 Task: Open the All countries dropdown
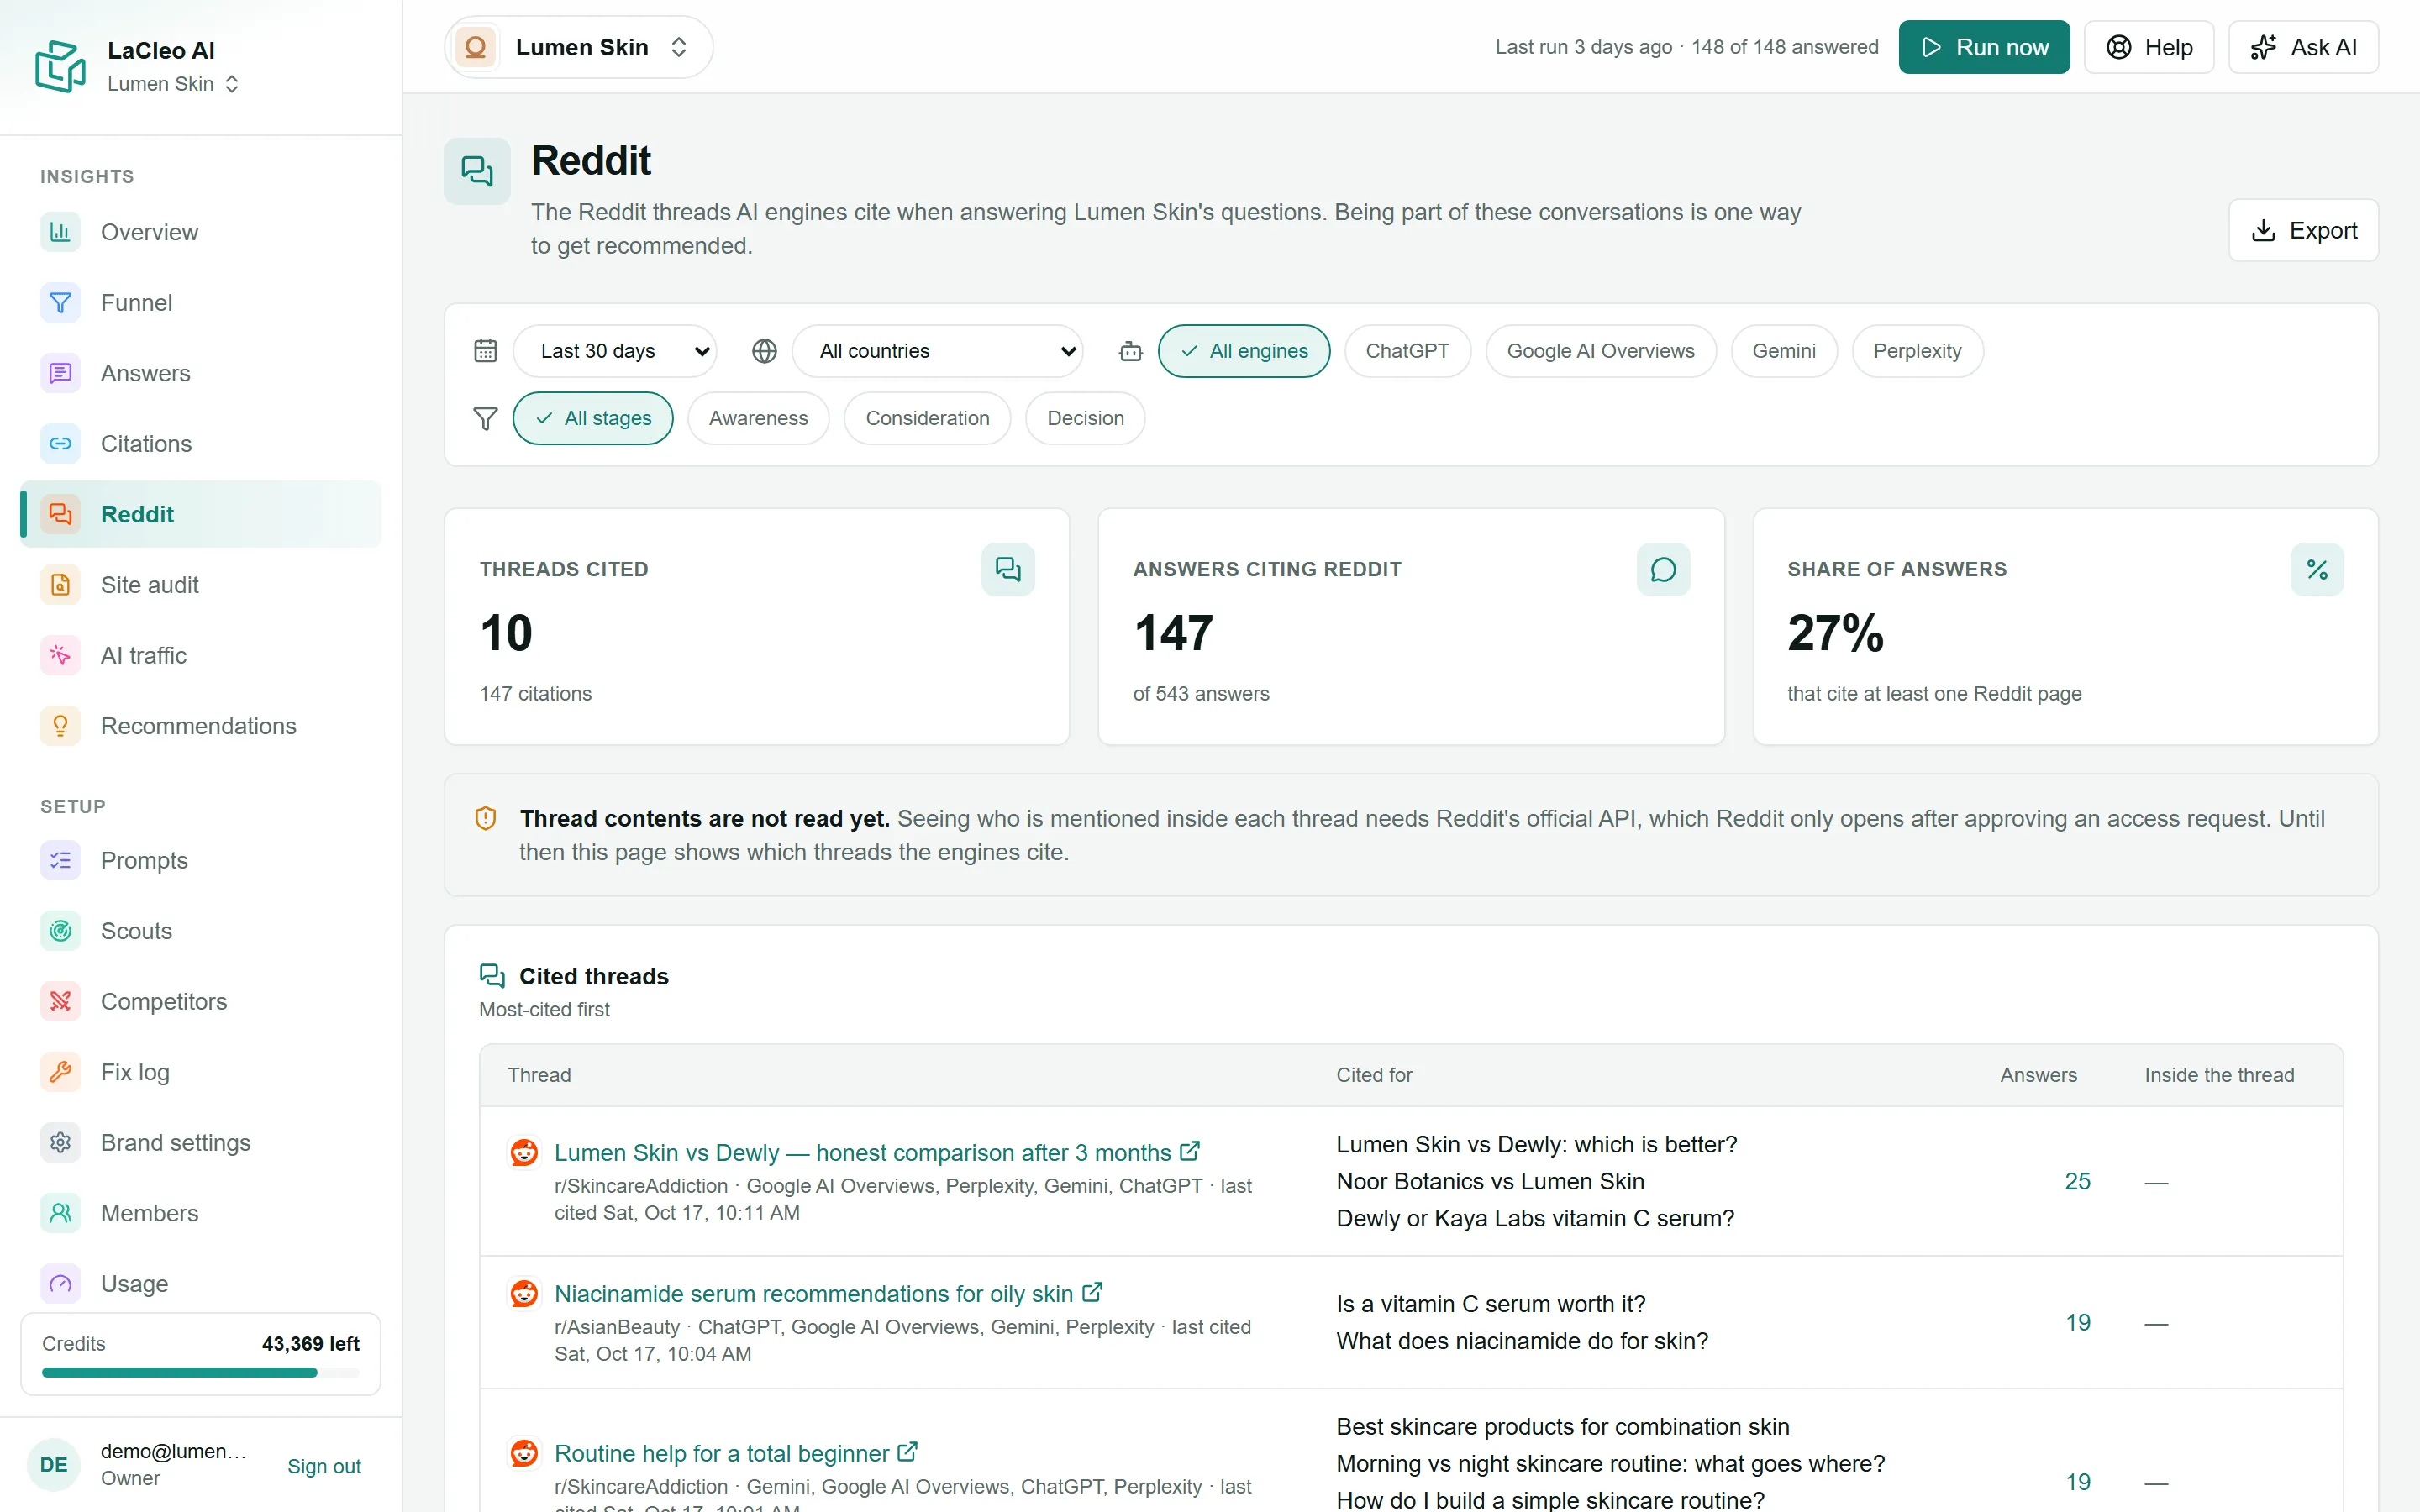point(937,351)
